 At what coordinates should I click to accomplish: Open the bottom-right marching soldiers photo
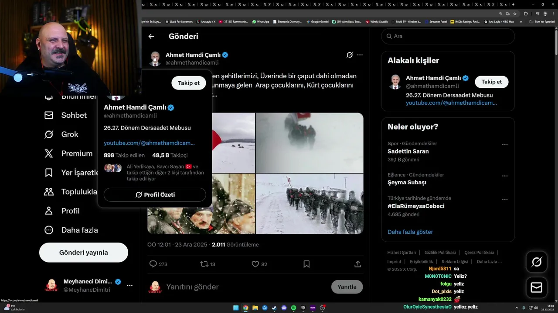point(310,204)
